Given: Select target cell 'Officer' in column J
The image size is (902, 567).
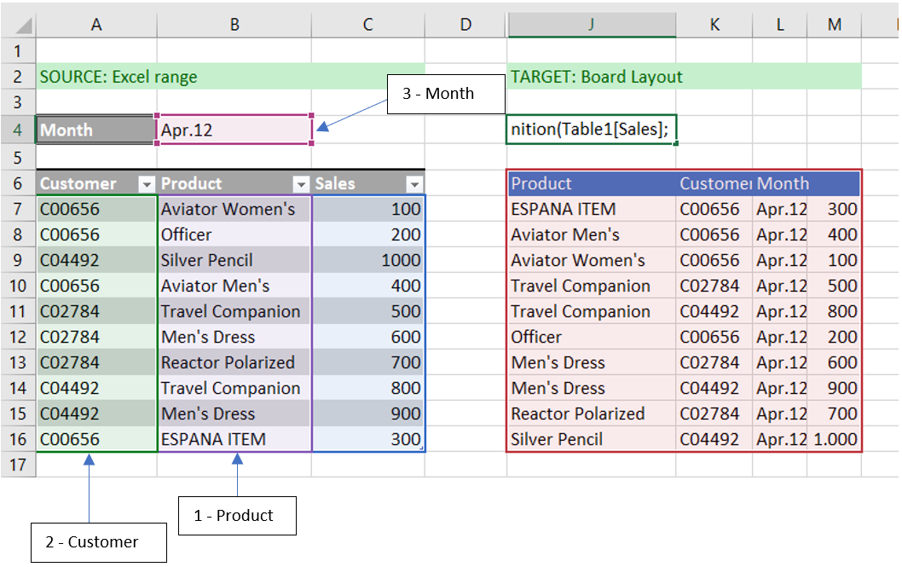Looking at the screenshot, I should point(592,337).
